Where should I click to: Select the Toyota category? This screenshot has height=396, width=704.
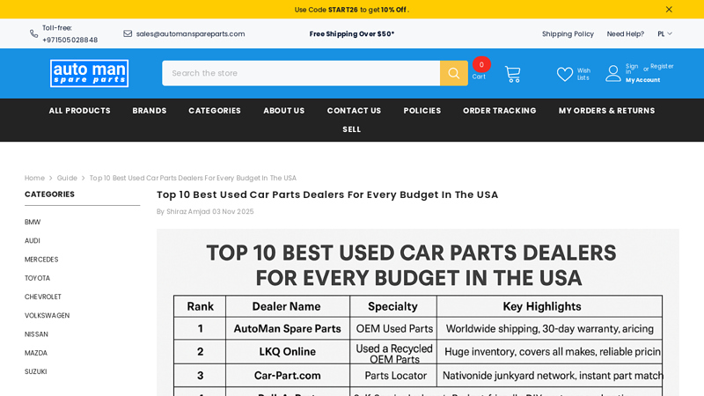[x=37, y=278]
